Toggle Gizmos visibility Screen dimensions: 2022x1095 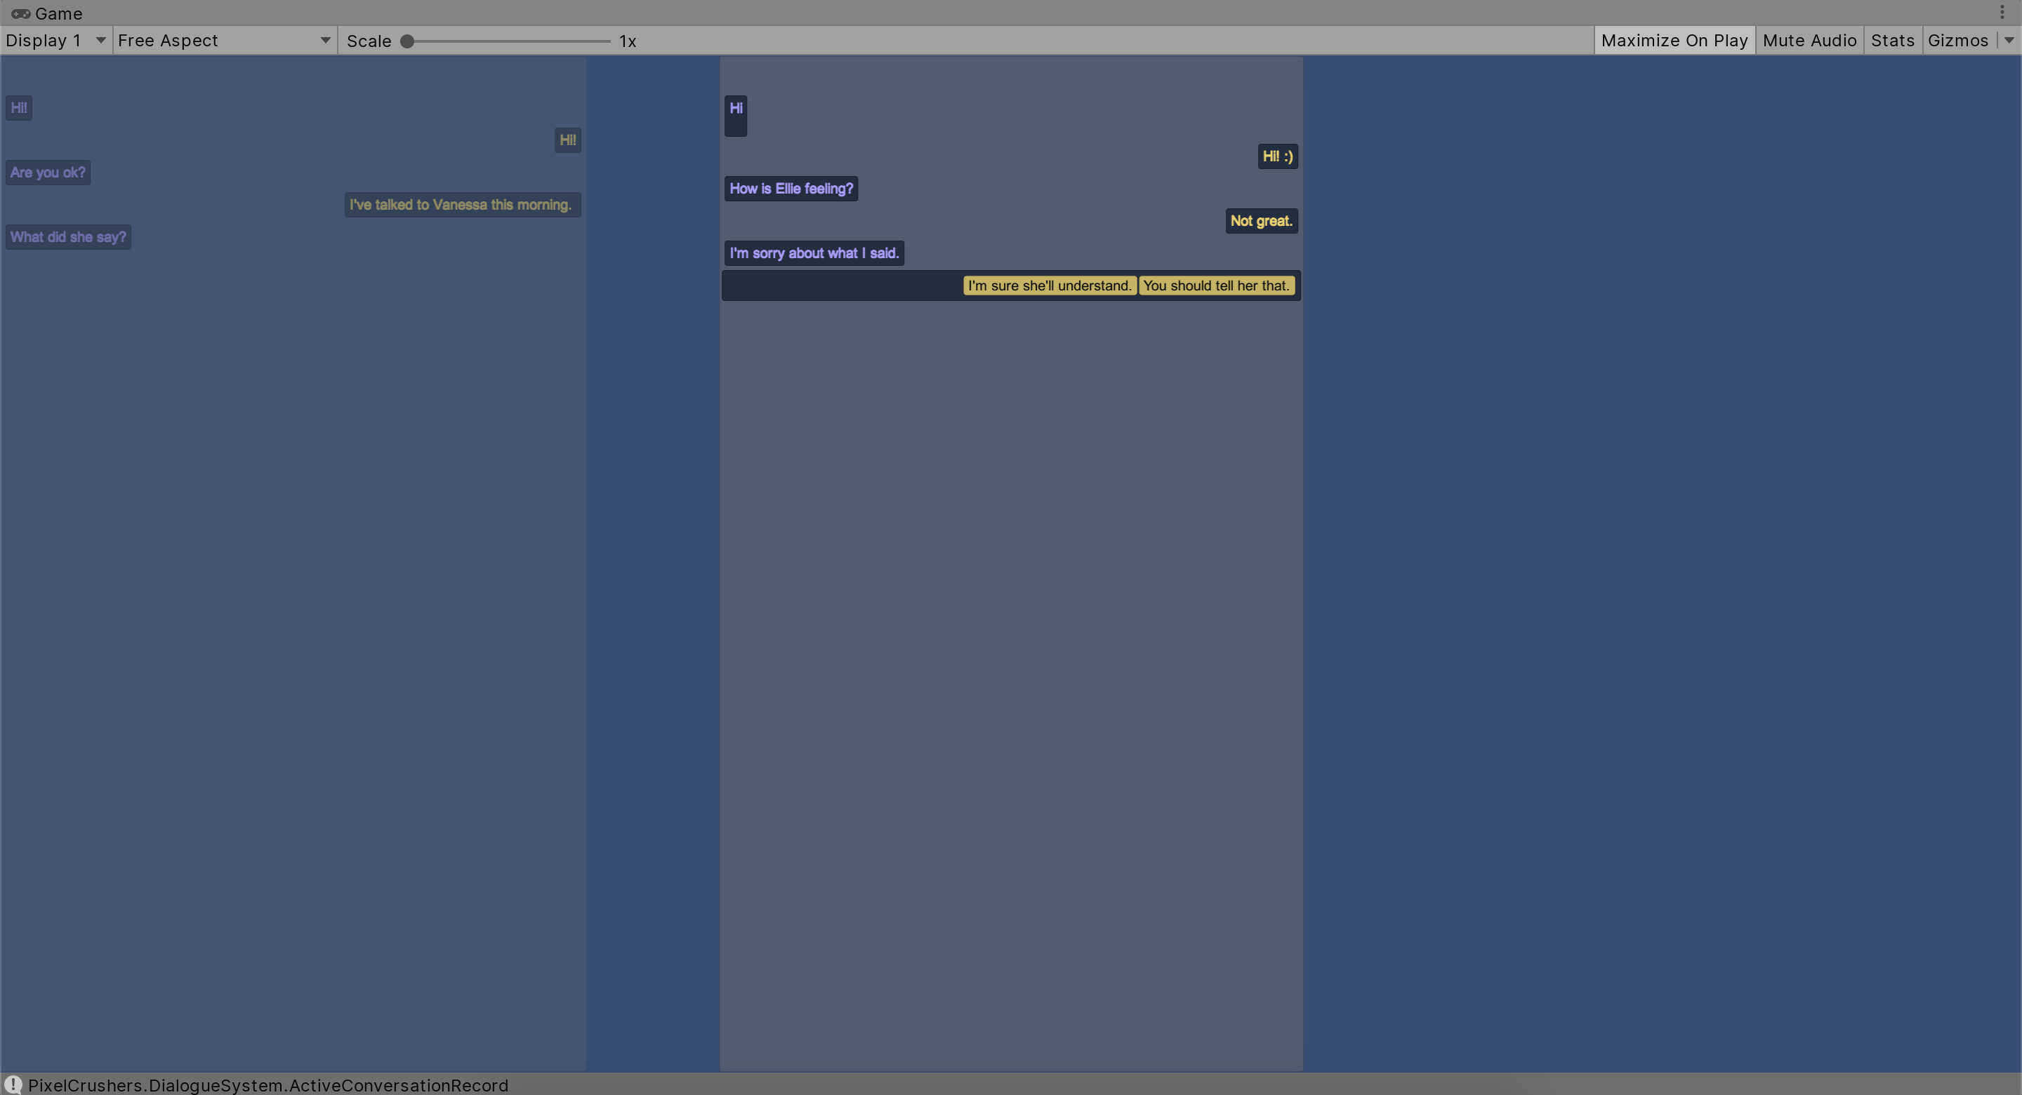[x=1957, y=41]
